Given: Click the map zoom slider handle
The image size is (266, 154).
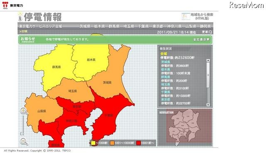Looking at the screenshot, I should click(22, 134).
